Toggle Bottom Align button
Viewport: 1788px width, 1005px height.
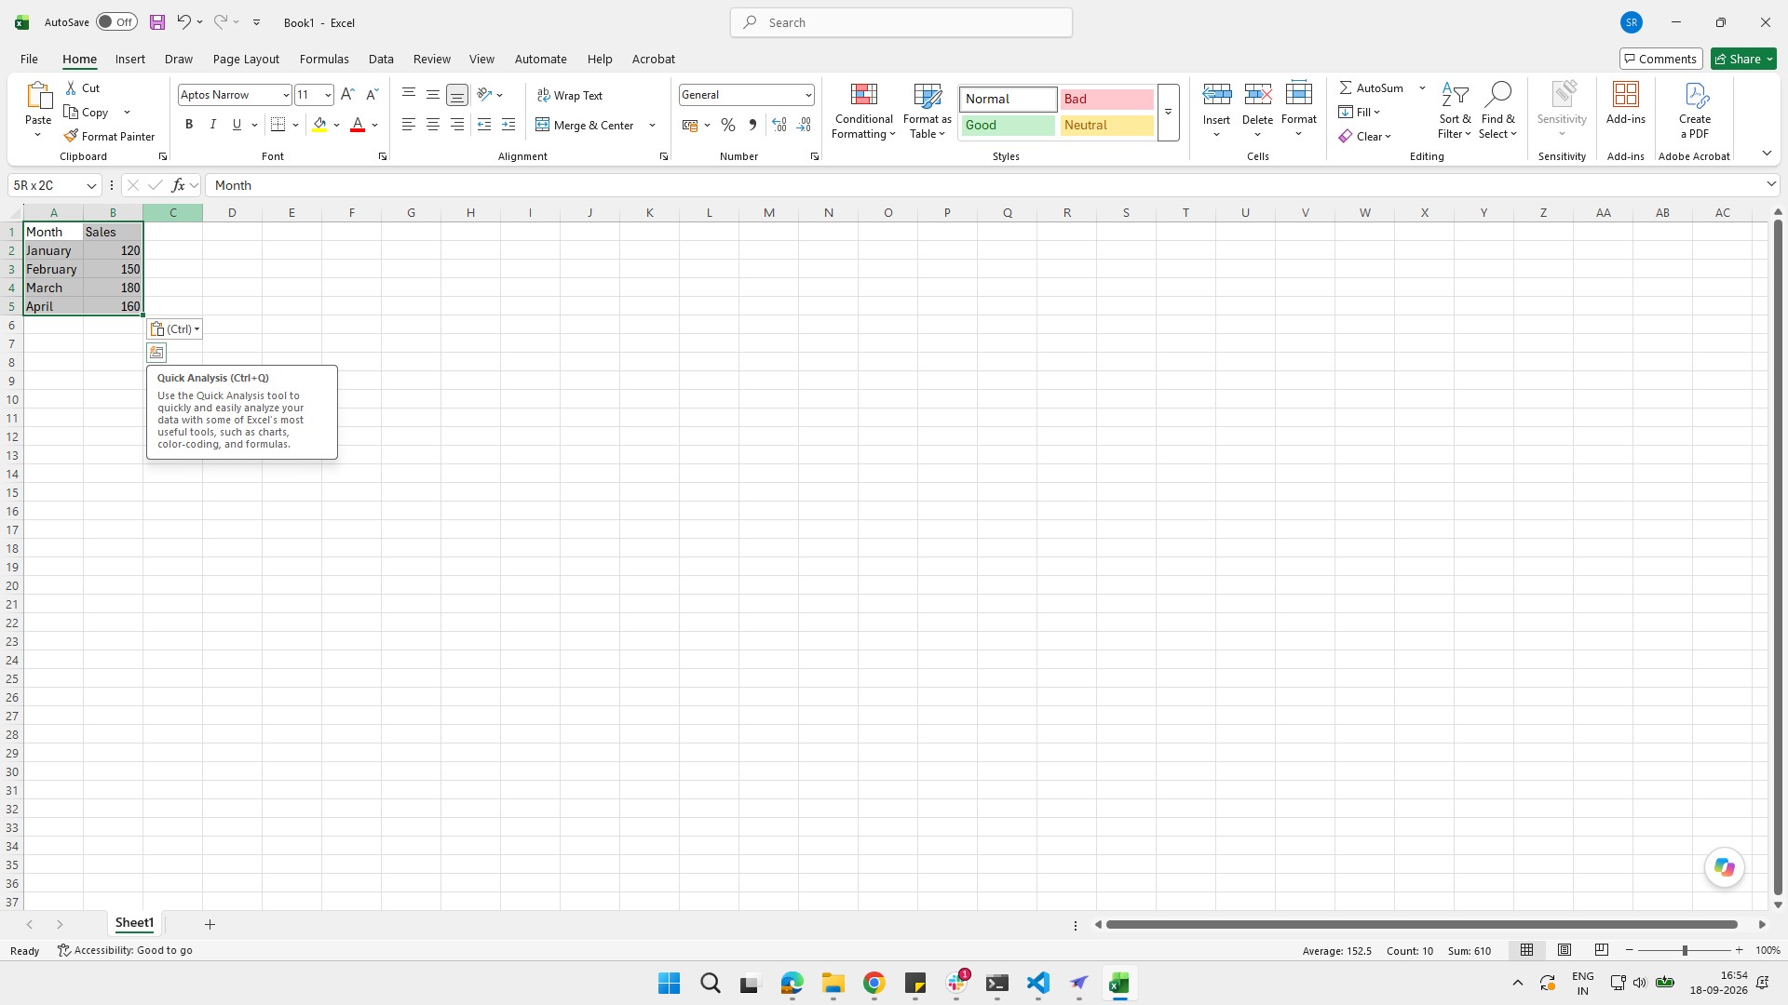tap(457, 94)
